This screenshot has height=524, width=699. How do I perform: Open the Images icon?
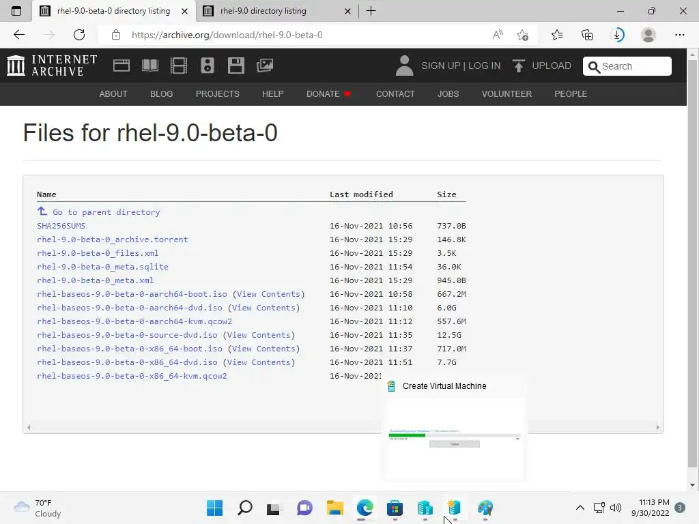coord(265,65)
